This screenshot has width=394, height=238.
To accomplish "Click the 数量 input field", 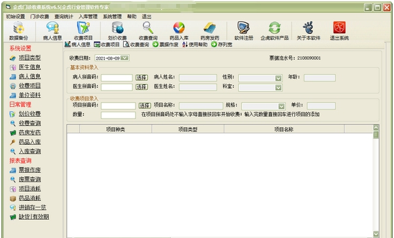I will [x=118, y=115].
